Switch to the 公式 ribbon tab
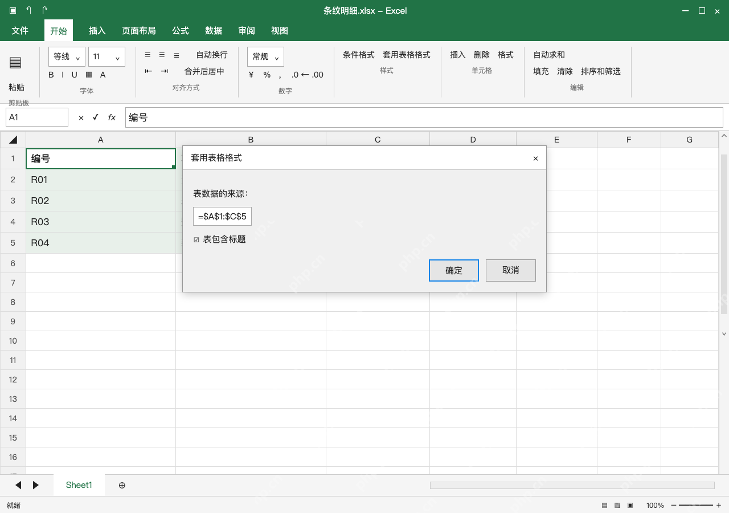Screen dimensions: 729x513 181,31
